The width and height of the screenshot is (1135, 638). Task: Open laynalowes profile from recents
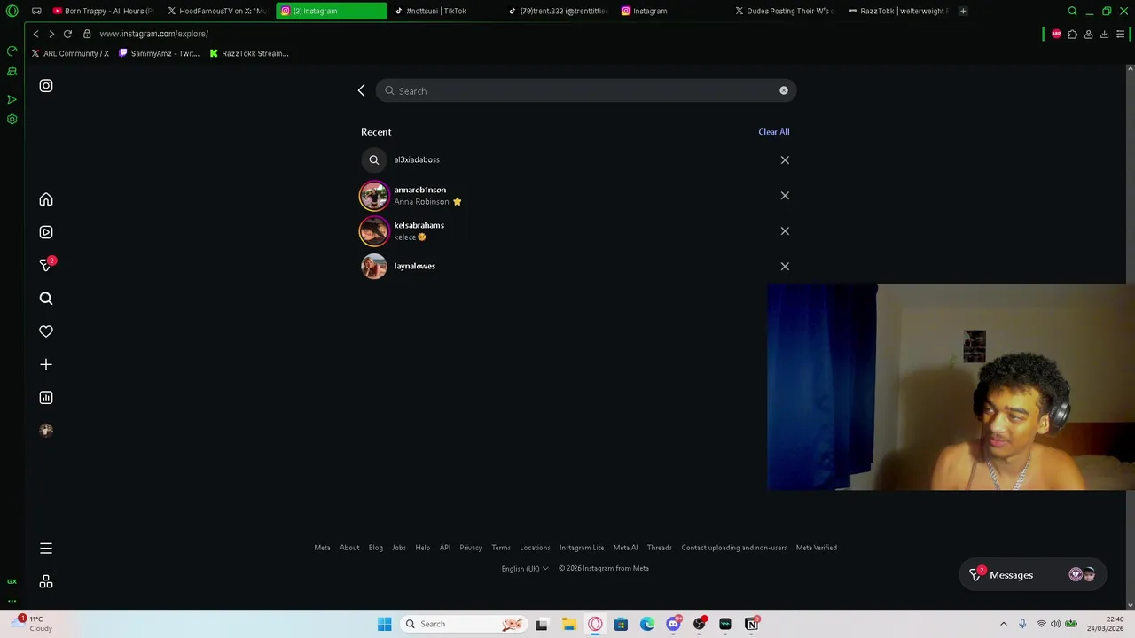pyautogui.click(x=575, y=266)
